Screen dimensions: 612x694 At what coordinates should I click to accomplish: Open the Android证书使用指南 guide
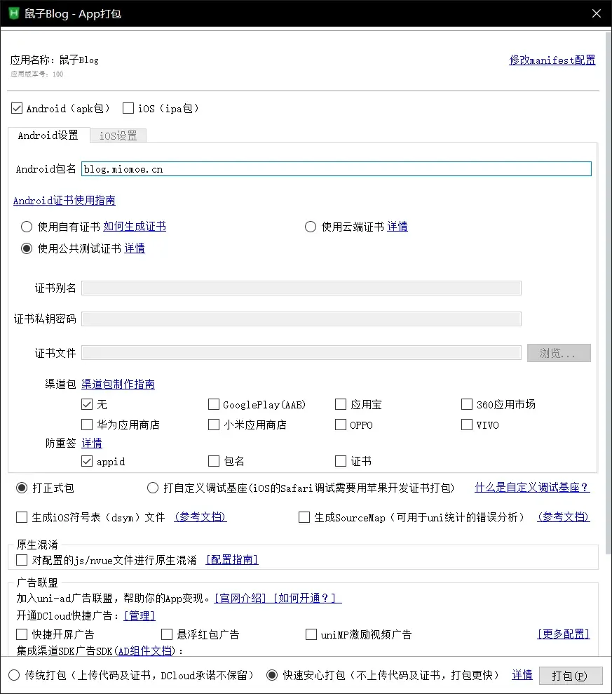(64, 200)
